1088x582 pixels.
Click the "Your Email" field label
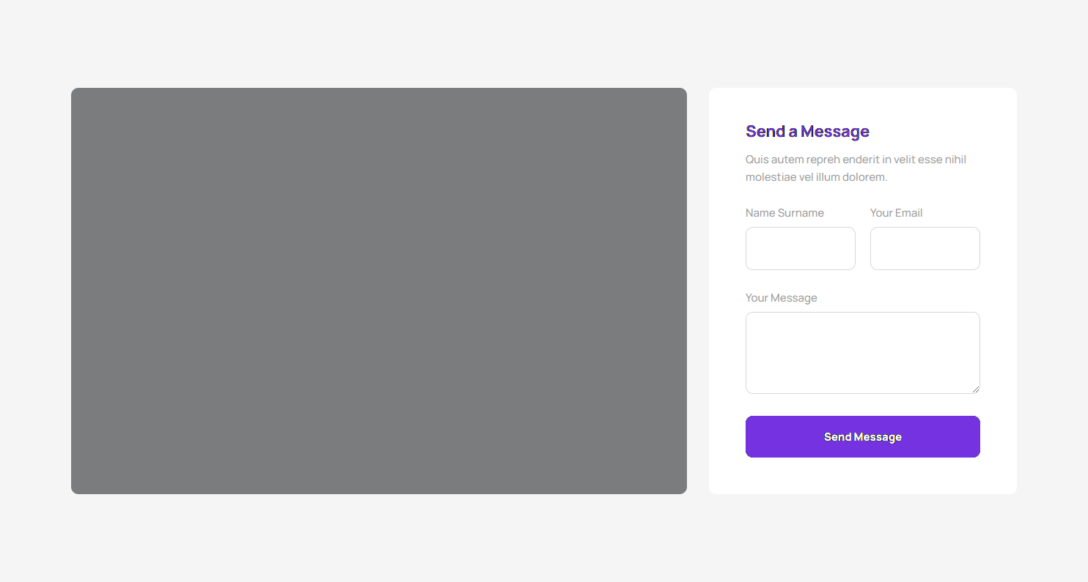[x=896, y=213]
